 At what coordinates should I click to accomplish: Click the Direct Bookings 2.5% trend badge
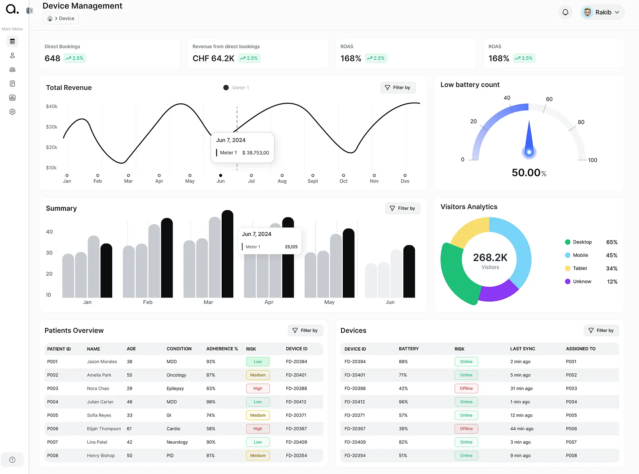(x=75, y=58)
